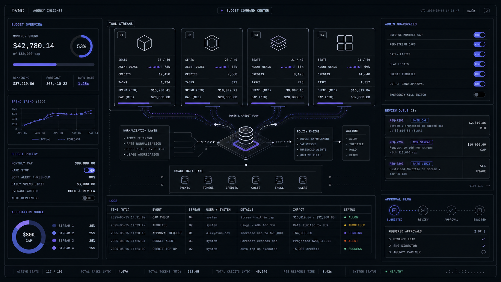The width and height of the screenshot is (501, 282).
Task: Expand the Agency Partner approval status icon
Action: 483,252
